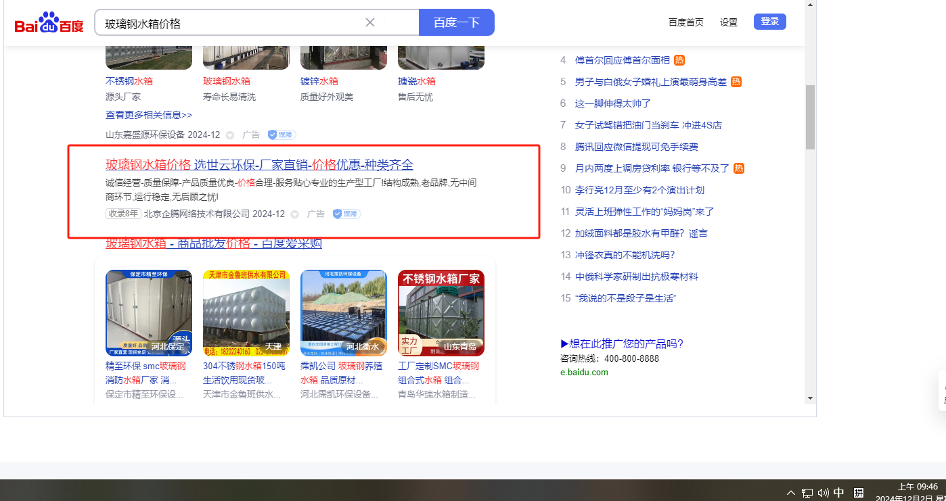Viewport: 946px width, 501px height.
Task: Click the scrollbar up arrow
Action: point(810,5)
